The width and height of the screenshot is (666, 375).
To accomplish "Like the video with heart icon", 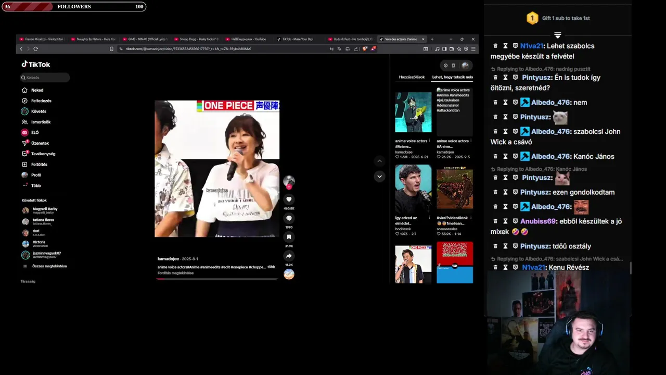I will coord(289,199).
